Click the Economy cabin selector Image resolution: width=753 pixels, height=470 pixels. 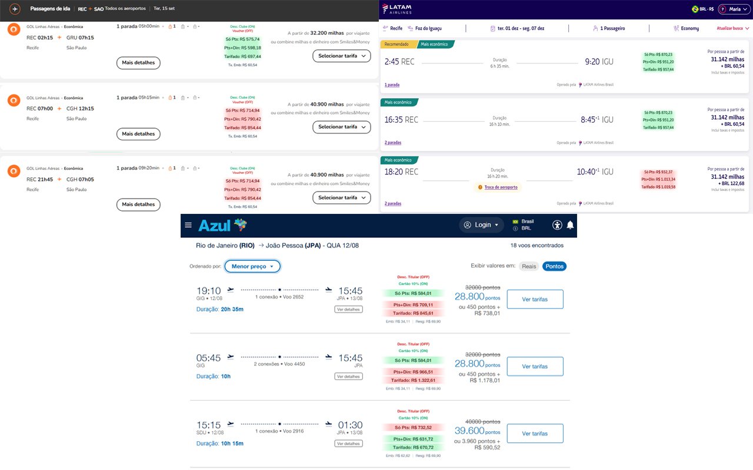(x=687, y=28)
